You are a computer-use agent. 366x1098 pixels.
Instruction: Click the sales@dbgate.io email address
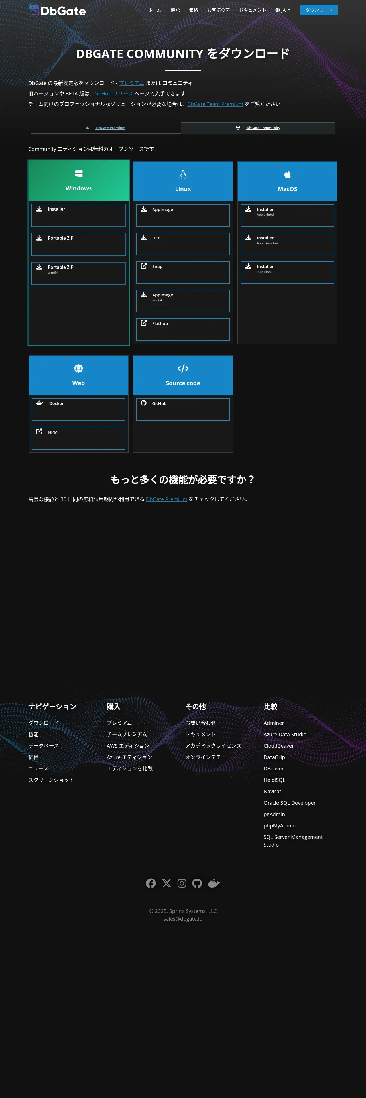(183, 918)
